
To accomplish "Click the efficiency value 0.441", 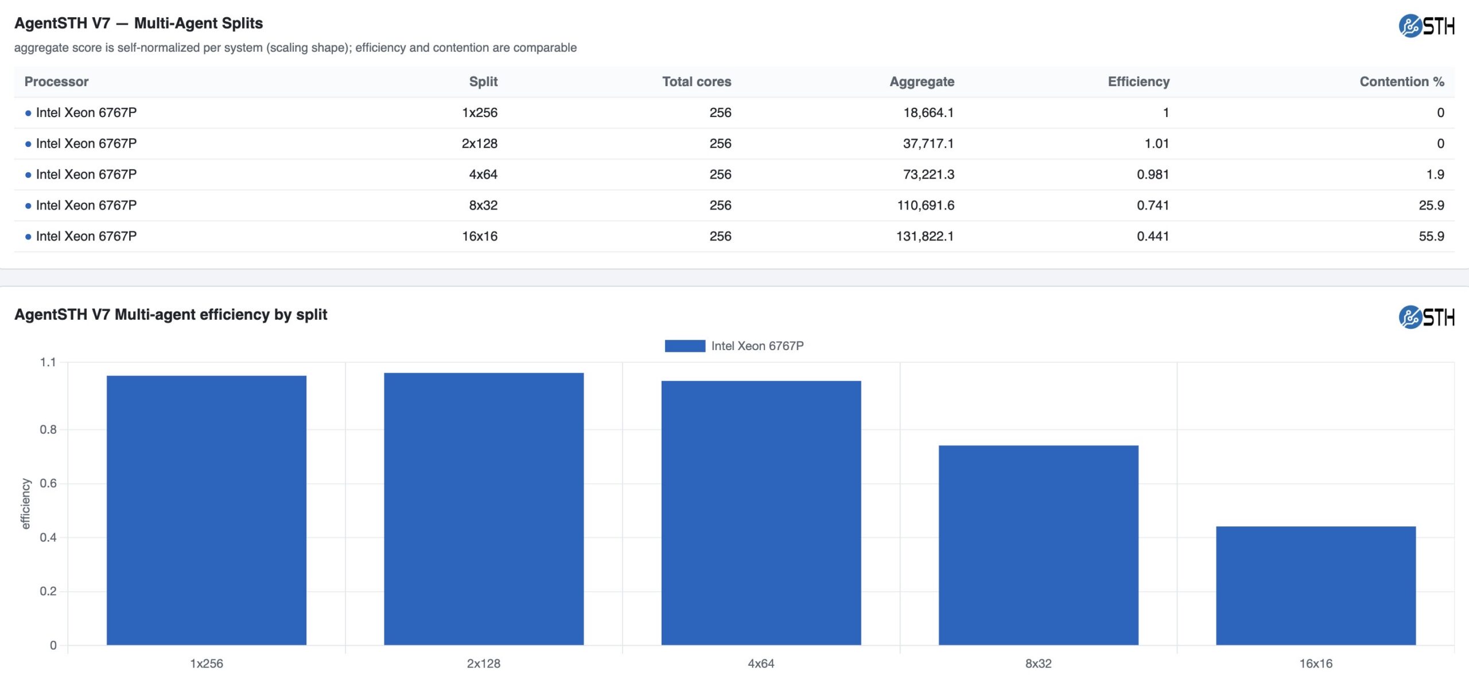I will click(x=1153, y=236).
